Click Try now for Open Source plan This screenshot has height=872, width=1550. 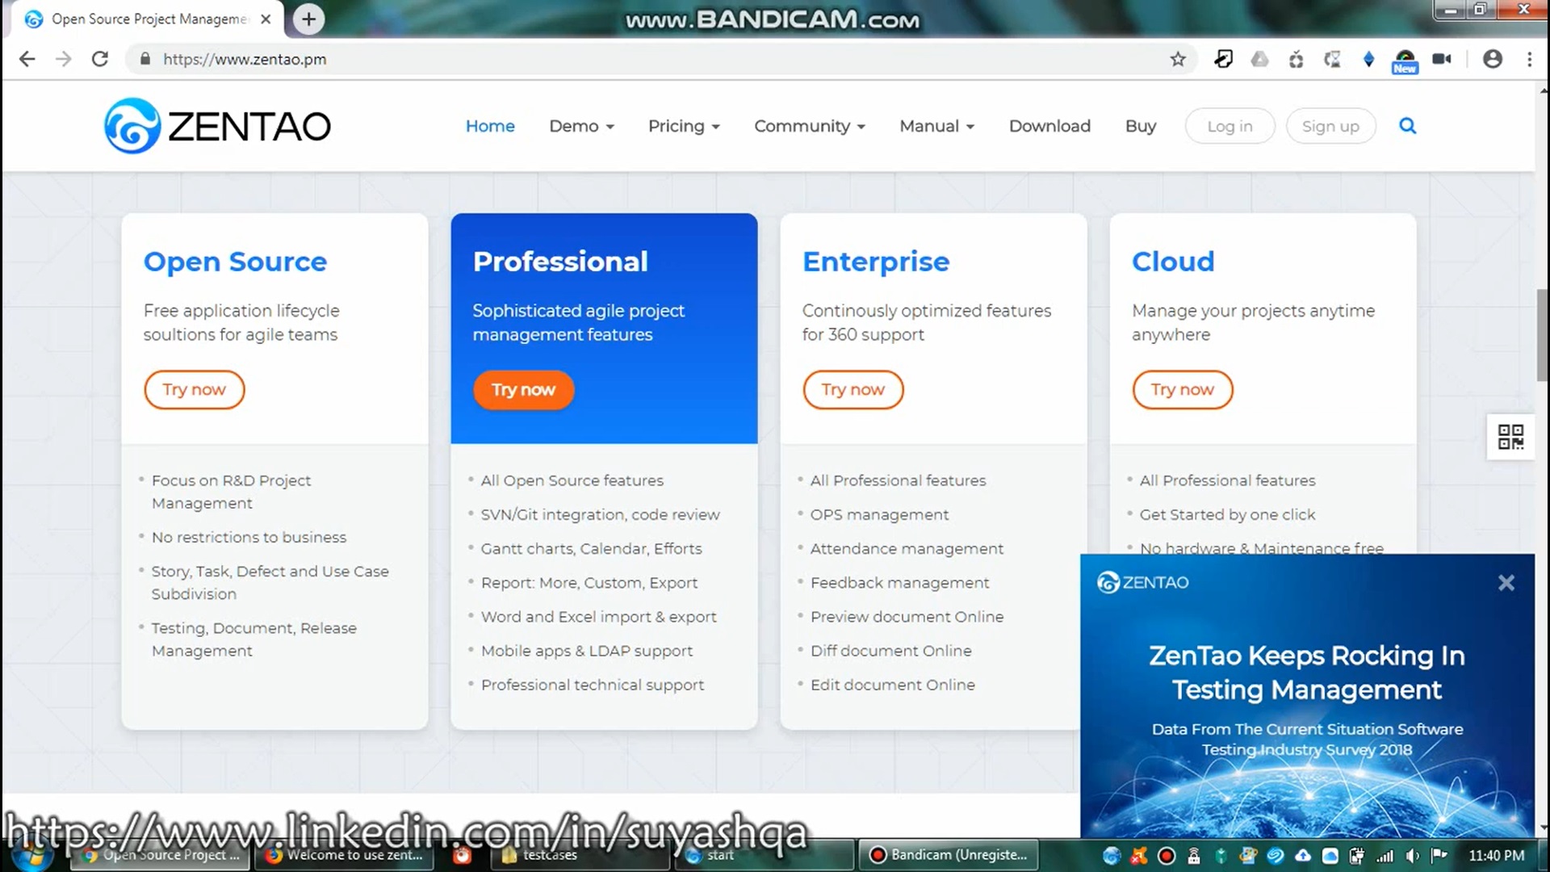click(195, 390)
